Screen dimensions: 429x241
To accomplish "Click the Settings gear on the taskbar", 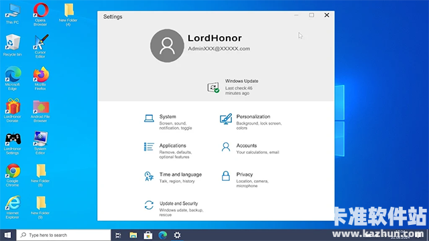I will 177,235.
